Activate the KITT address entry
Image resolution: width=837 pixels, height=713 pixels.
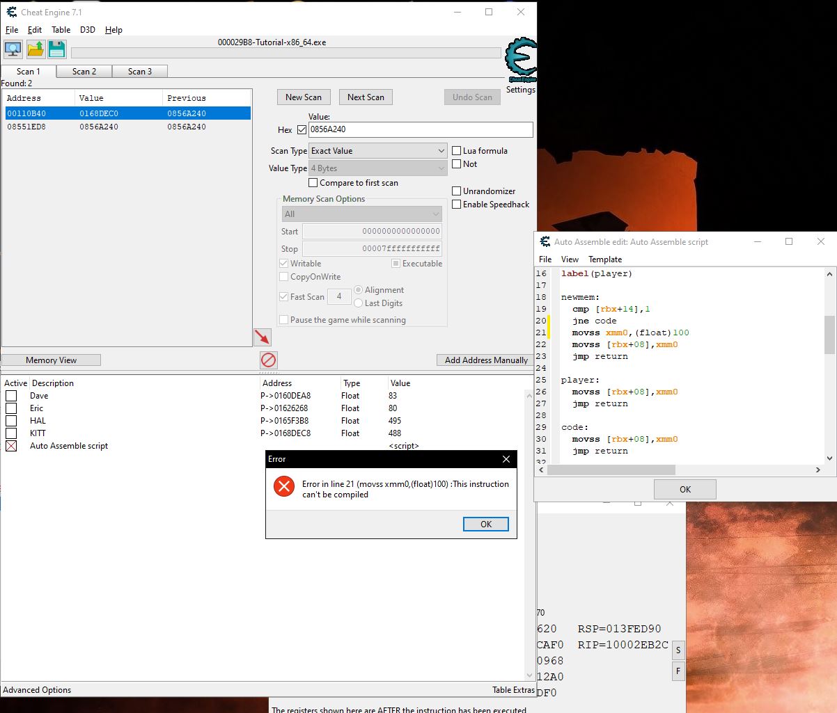(11, 433)
